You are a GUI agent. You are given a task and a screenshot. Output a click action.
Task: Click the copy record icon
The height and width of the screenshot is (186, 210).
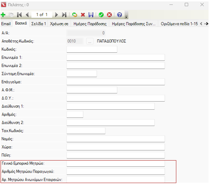click(x=11, y=15)
